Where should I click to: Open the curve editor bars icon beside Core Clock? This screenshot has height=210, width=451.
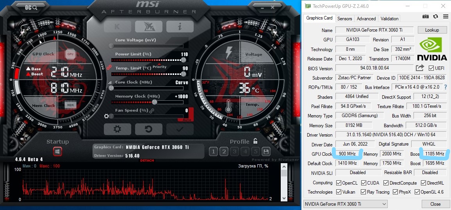[110, 83]
